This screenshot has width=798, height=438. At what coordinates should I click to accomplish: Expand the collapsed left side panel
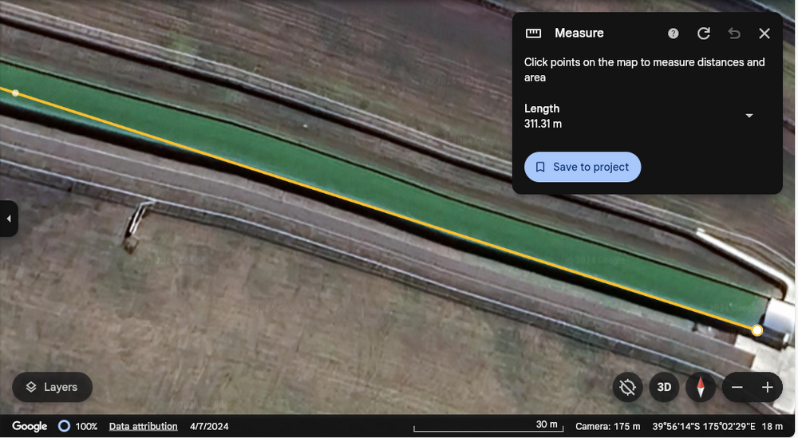[x=9, y=219]
